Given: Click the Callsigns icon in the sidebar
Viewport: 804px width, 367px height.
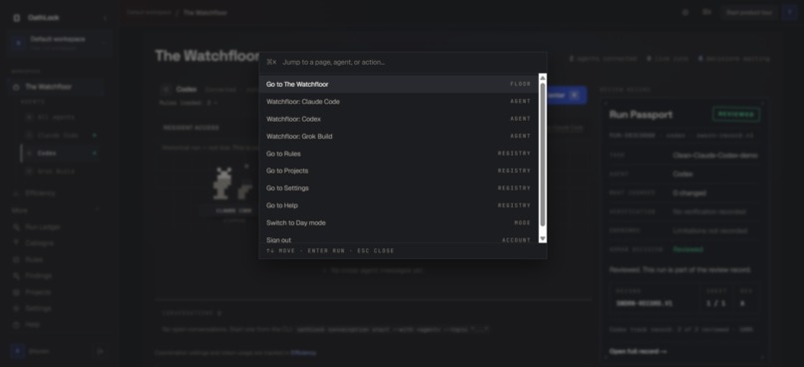Looking at the screenshot, I should (16, 243).
